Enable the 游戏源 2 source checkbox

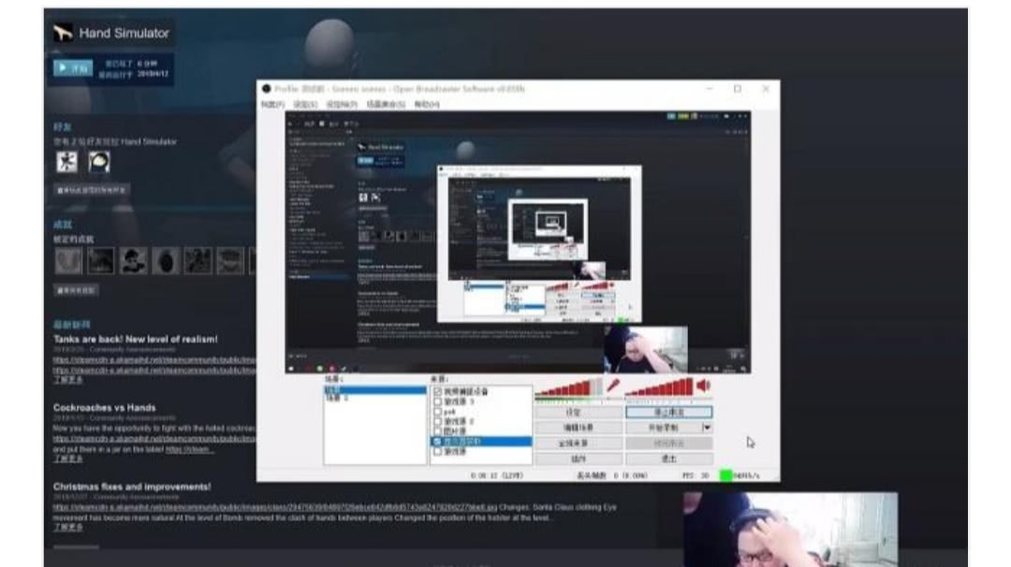coord(438,421)
